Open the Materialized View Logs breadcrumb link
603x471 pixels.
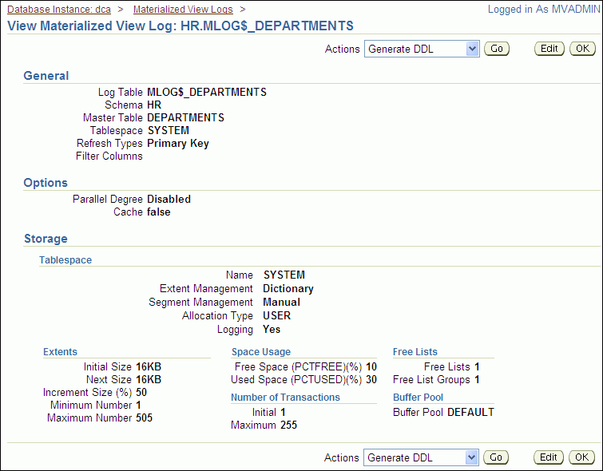coord(183,10)
